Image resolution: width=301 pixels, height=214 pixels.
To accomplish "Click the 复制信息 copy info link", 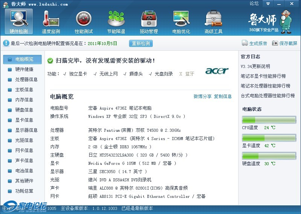I will [x=223, y=96].
